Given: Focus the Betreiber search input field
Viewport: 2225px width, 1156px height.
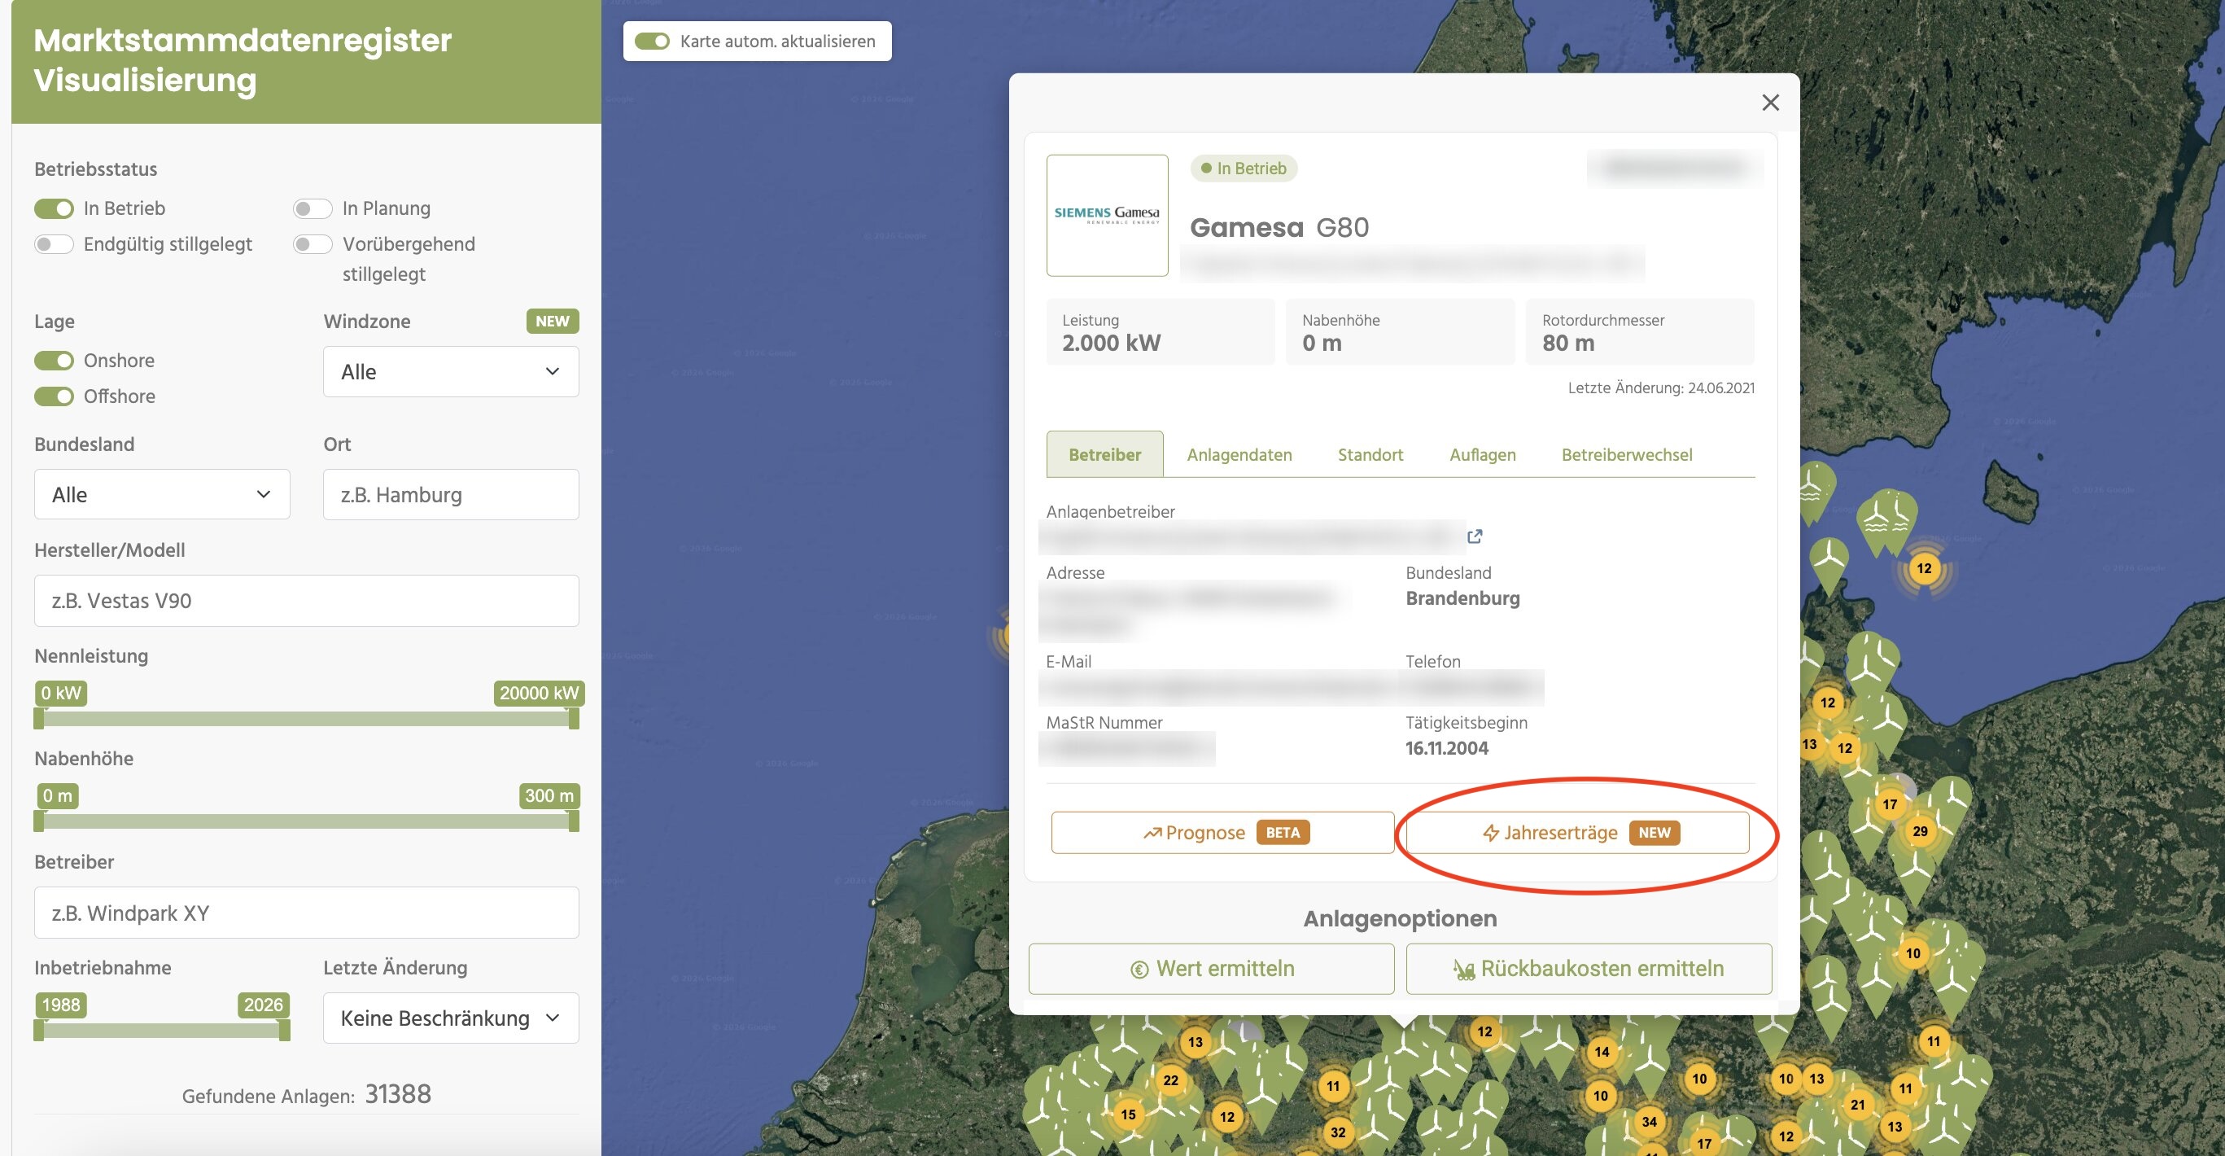Looking at the screenshot, I should click(307, 913).
